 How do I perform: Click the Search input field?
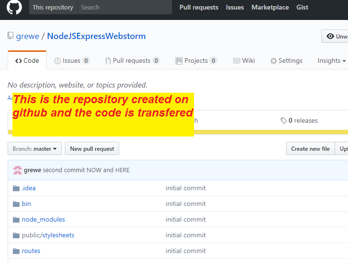pyautogui.click(x=124, y=8)
